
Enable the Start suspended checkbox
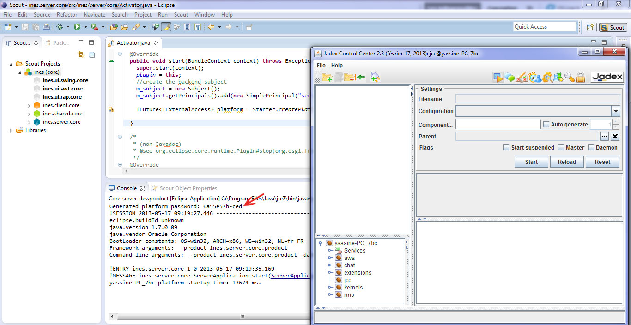click(x=506, y=148)
